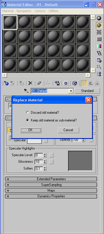Toggle the Backlight icon
Image resolution: width=104 pixels, height=234 pixels.
(x=99, y=25)
